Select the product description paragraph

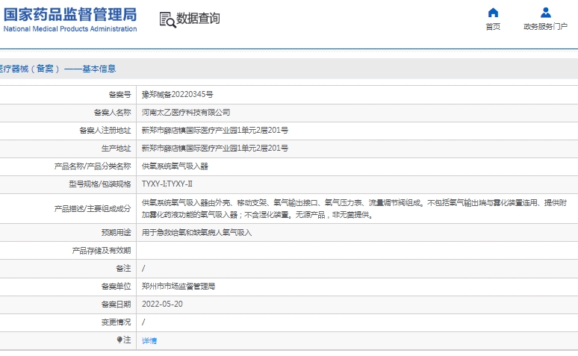coord(354,208)
